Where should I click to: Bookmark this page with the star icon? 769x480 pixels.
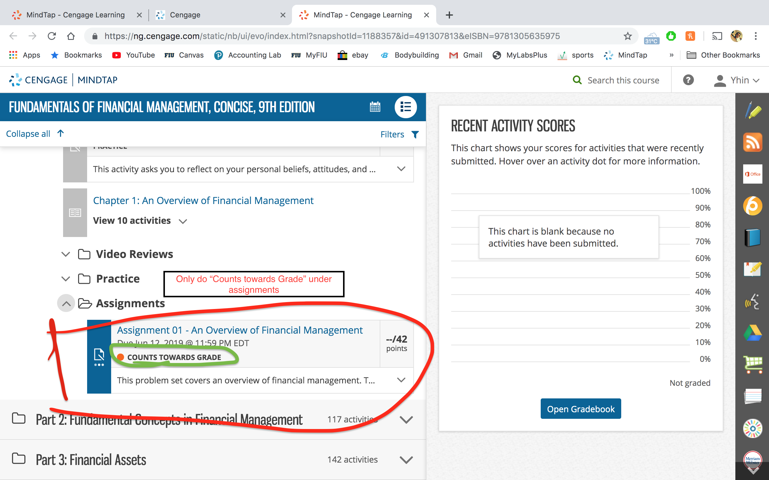pyautogui.click(x=628, y=36)
